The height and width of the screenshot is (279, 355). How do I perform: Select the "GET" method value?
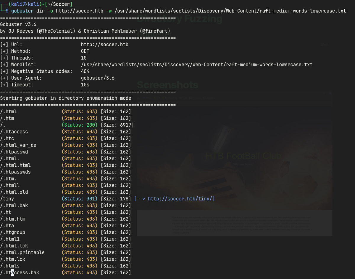85,51
